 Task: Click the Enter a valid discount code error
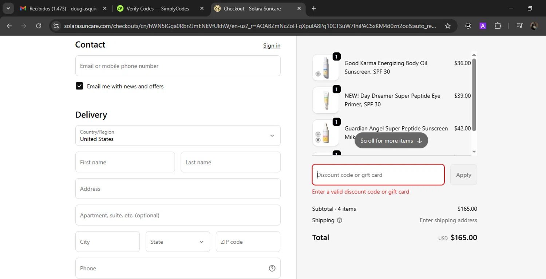pyautogui.click(x=361, y=192)
